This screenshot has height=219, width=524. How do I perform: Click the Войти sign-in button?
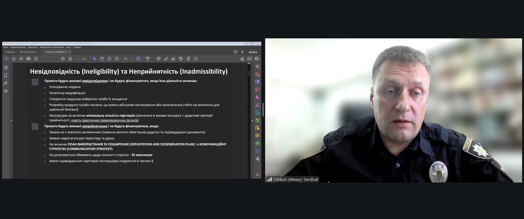(253, 52)
